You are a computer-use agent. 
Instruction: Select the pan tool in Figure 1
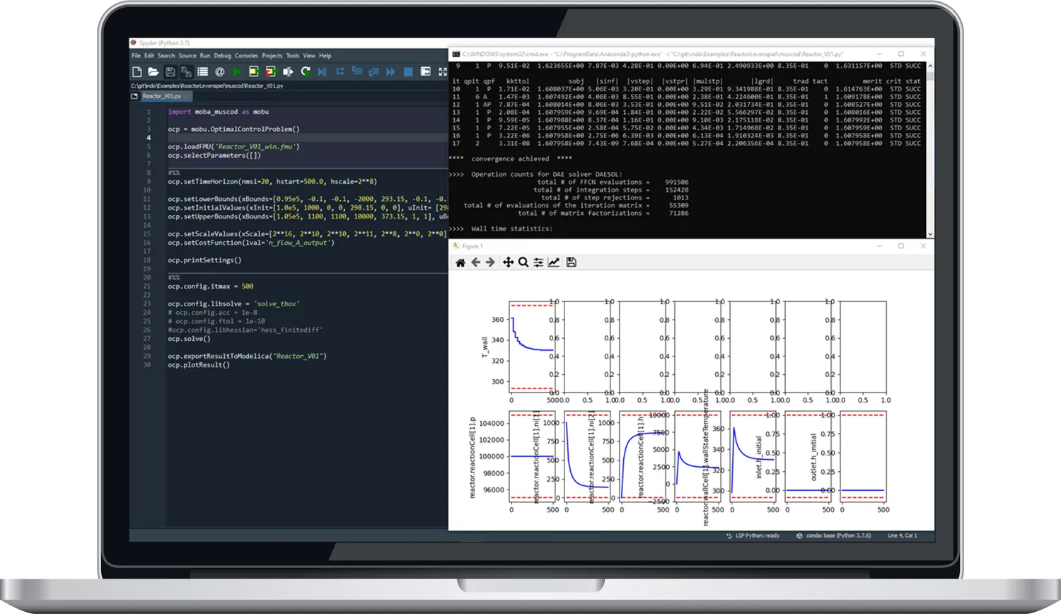508,262
